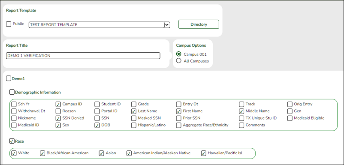Uncheck American Indian/Alaskan Native checkbox
The image size is (344, 165).
pos(129,153)
